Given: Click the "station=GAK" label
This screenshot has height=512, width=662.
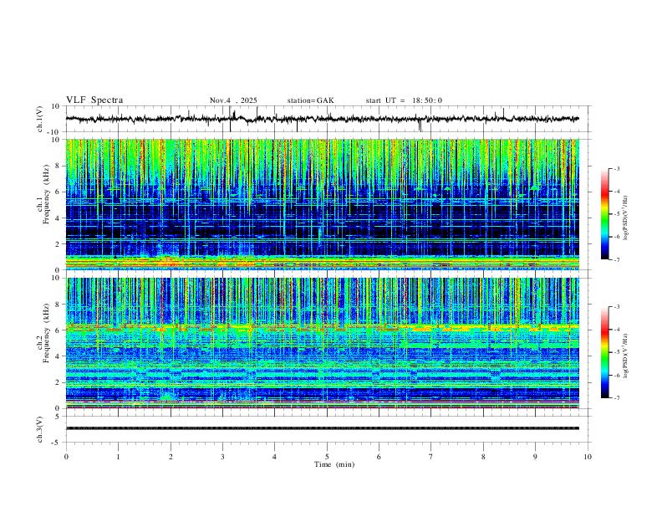Looking at the screenshot, I should click(310, 100).
